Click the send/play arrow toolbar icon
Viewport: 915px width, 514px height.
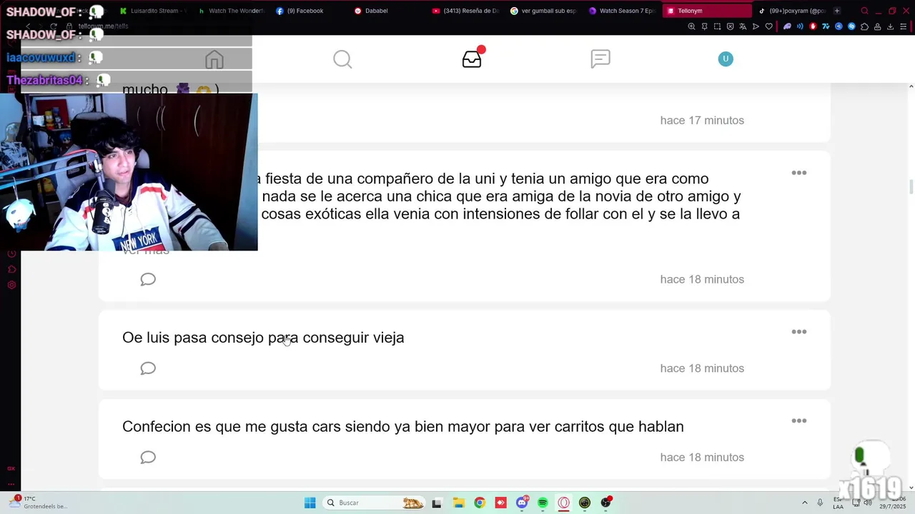click(756, 26)
